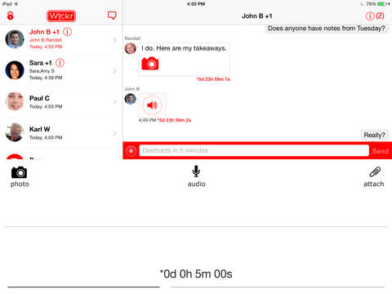Screen dimensions: 392x294
Task: Tap the 'John B +1' conversation title
Action: coord(257,16)
